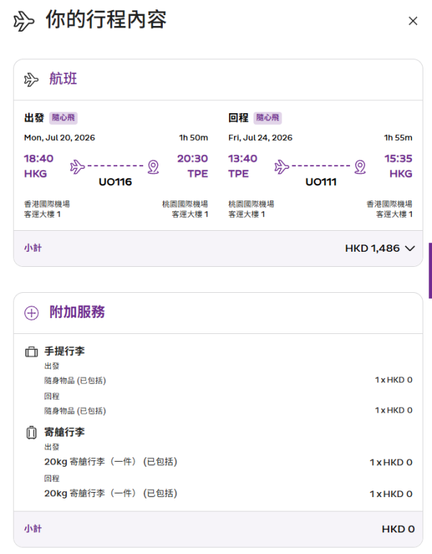The height and width of the screenshot is (554, 432).
Task: Click 小計 label in add-on services section
Action: coord(33,529)
